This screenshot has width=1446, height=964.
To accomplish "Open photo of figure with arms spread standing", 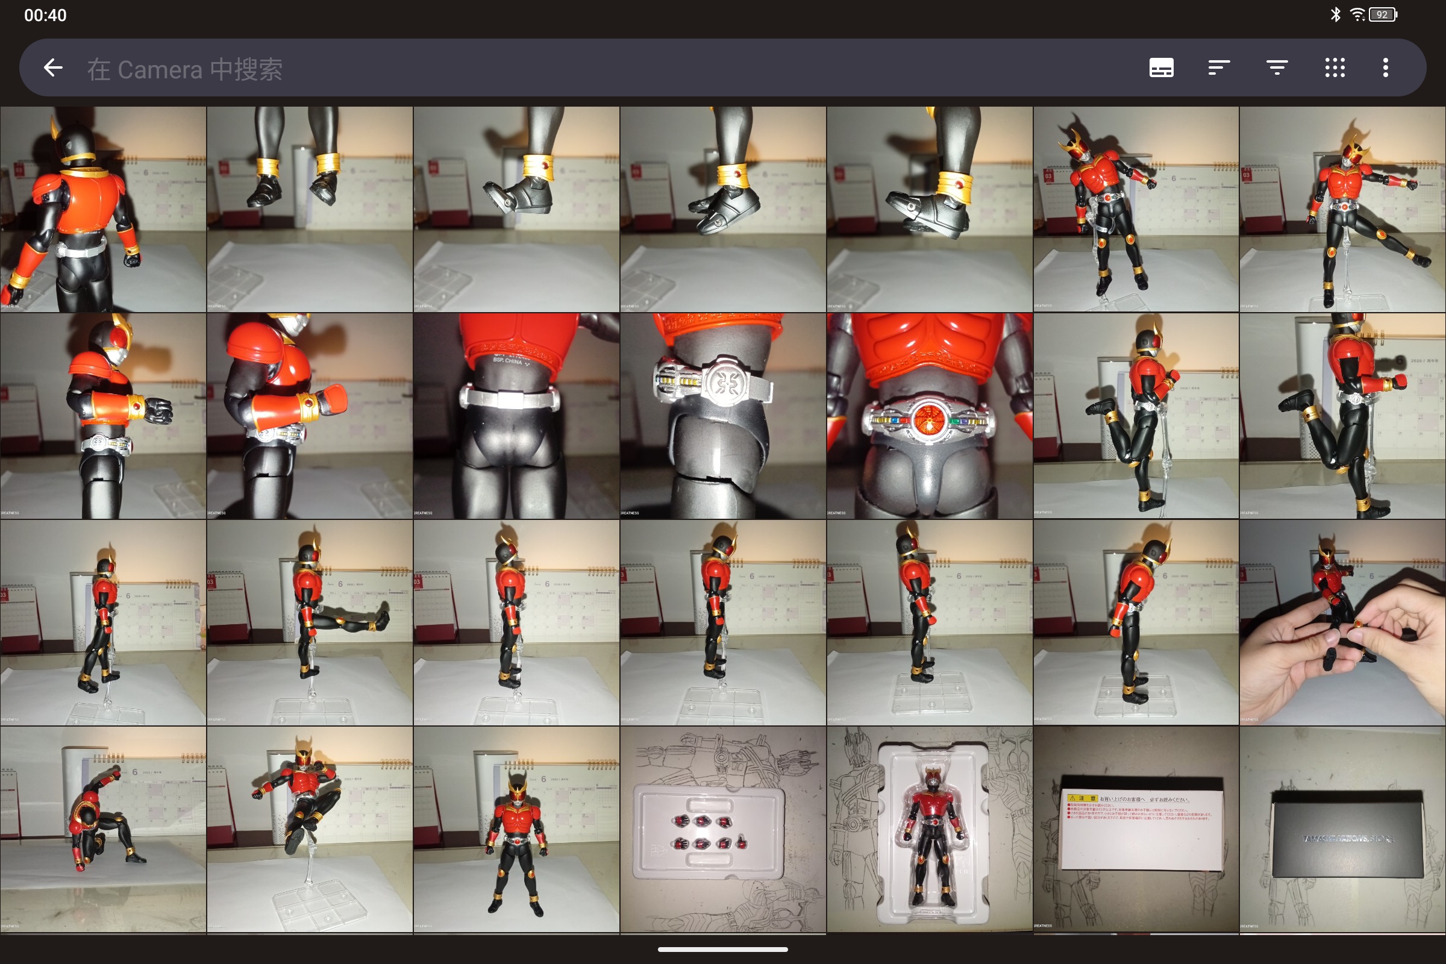I will click(1136, 210).
